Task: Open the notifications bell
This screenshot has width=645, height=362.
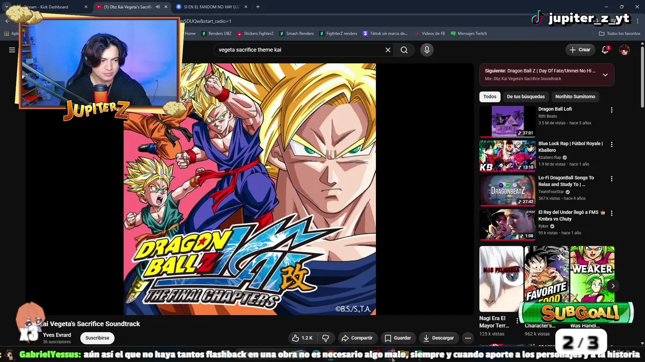Action: coord(605,50)
